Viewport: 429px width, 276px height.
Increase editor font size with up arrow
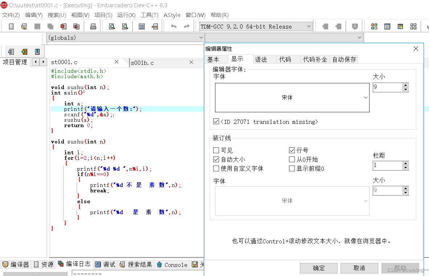[405, 85]
